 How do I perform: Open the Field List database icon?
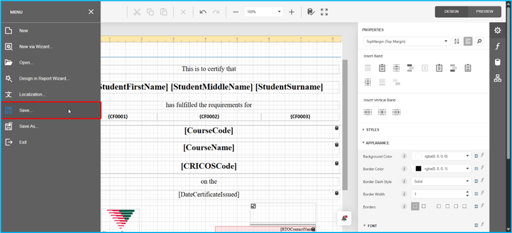pyautogui.click(x=497, y=62)
